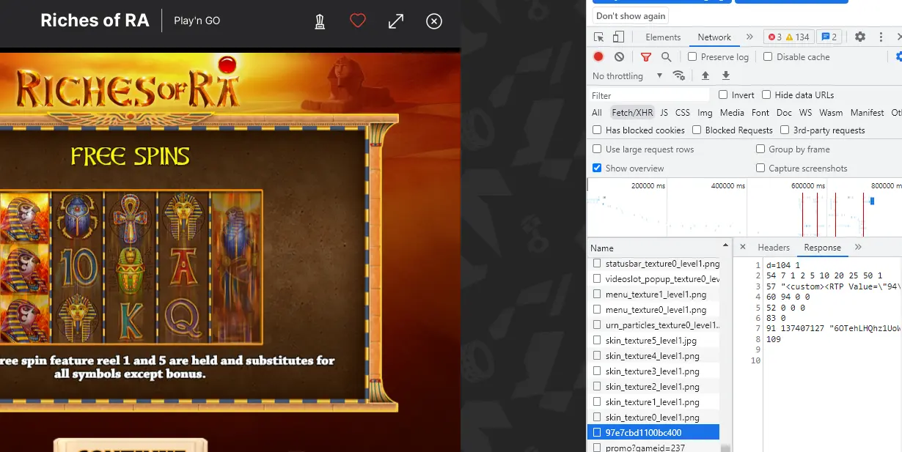This screenshot has height=452, width=902.
Task: Enable Disable cache checkbox
Action: tap(768, 56)
